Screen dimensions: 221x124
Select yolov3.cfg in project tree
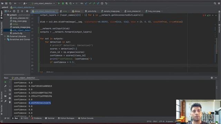(17, 33)
